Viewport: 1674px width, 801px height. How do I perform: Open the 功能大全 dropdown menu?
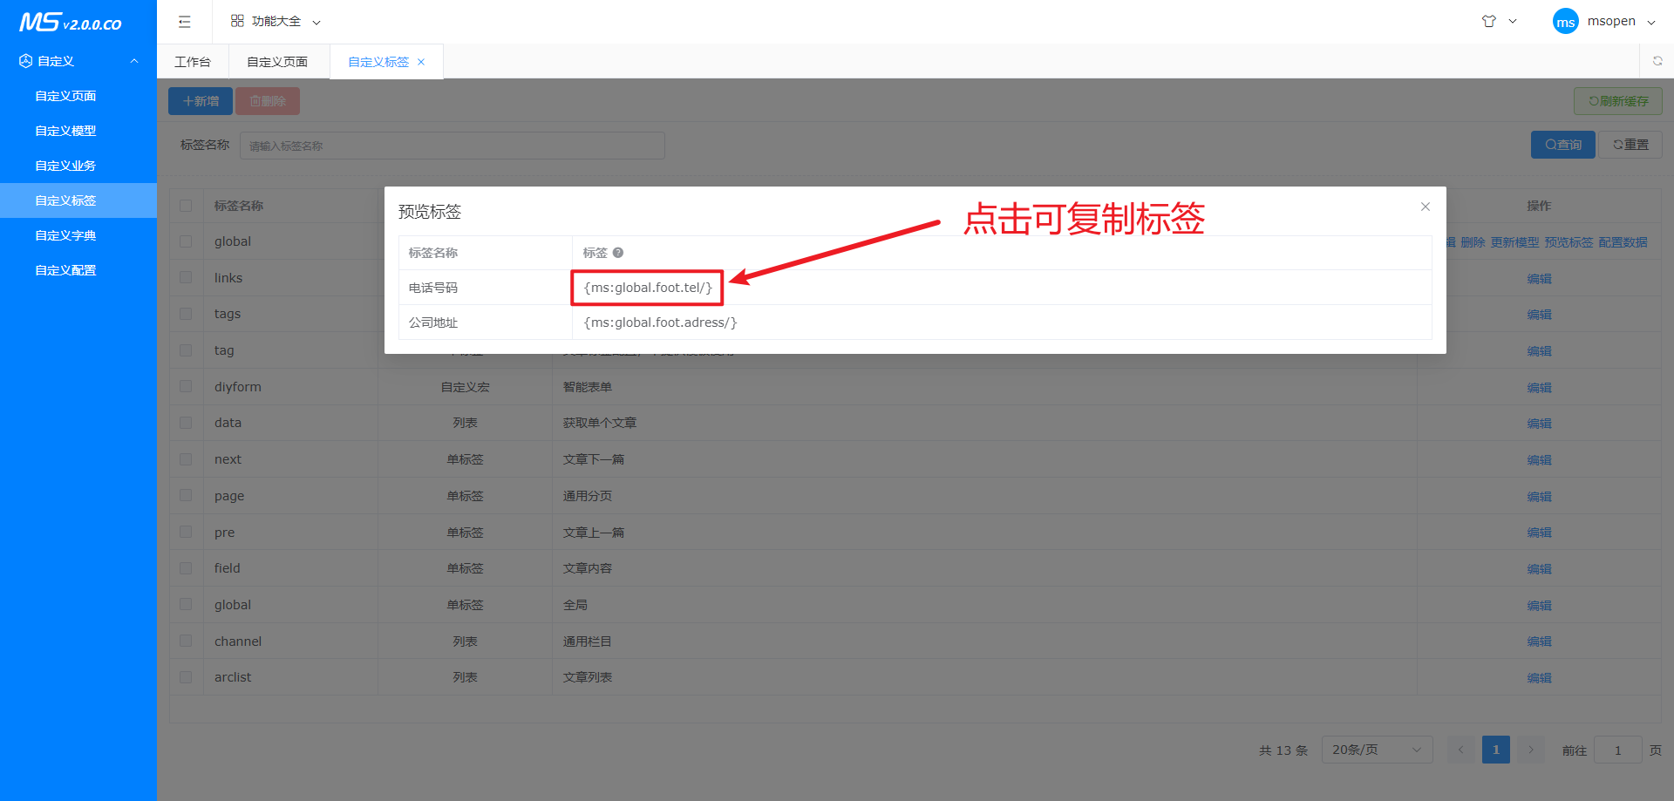276,22
